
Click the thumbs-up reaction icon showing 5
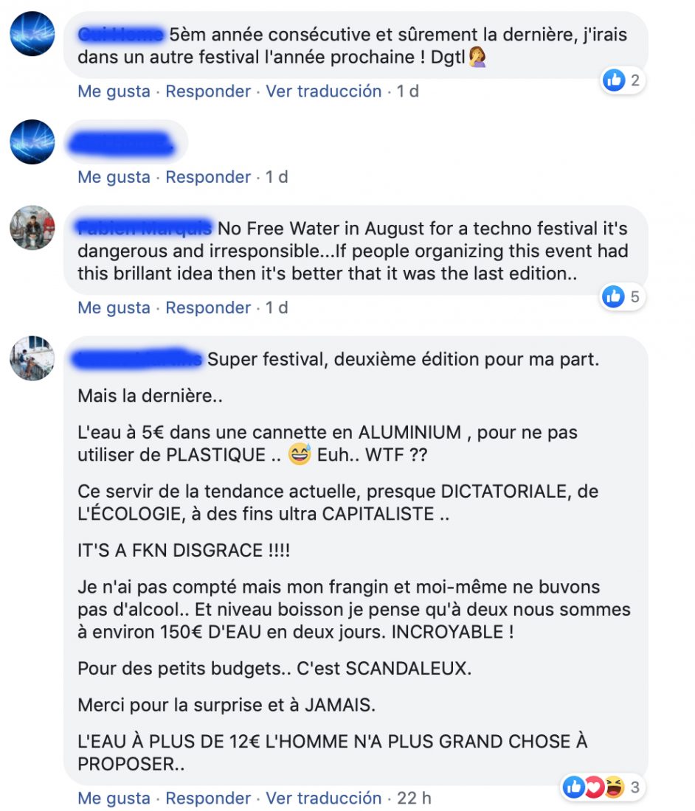click(x=614, y=296)
